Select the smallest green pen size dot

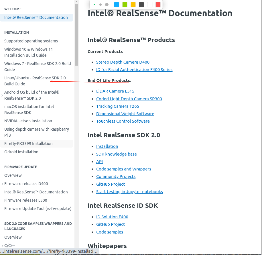94,5
